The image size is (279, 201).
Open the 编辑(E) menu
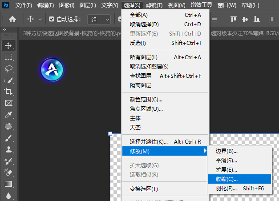45,5
